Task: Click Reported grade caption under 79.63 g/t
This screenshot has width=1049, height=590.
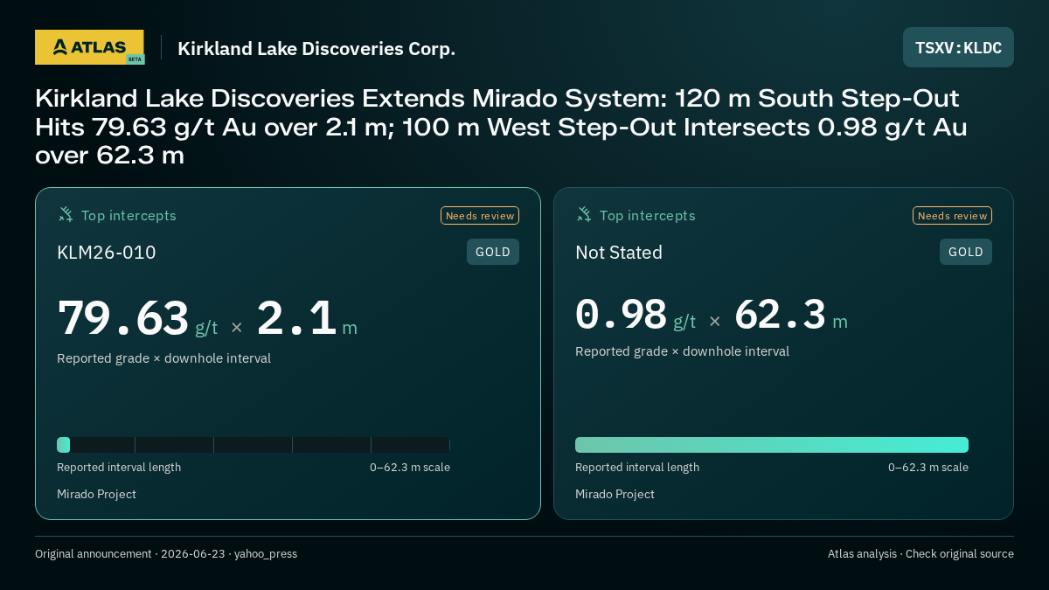Action: tap(163, 358)
